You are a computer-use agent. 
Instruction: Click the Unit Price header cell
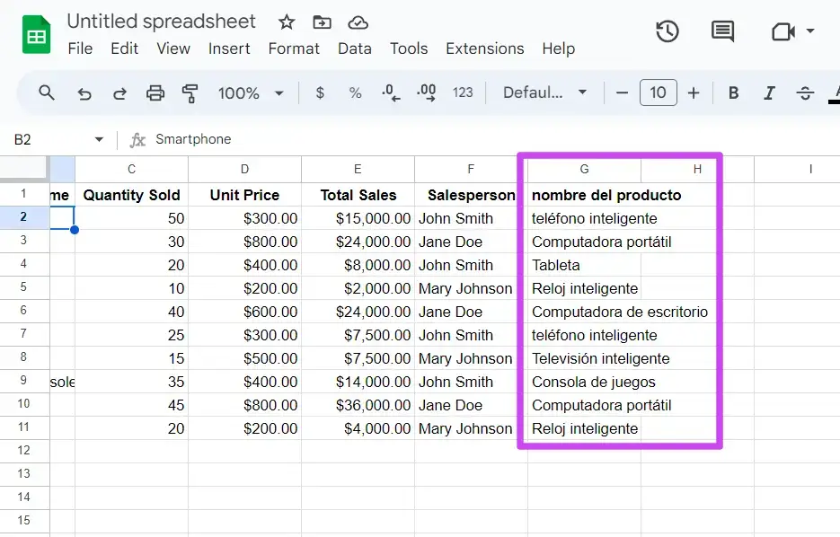pos(245,195)
